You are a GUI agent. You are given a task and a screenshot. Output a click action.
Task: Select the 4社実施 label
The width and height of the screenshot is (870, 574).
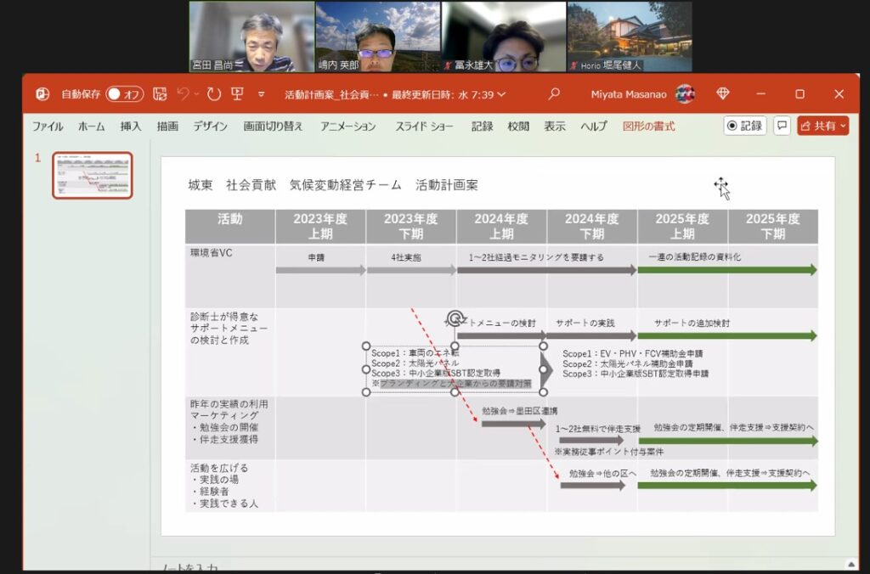click(406, 257)
